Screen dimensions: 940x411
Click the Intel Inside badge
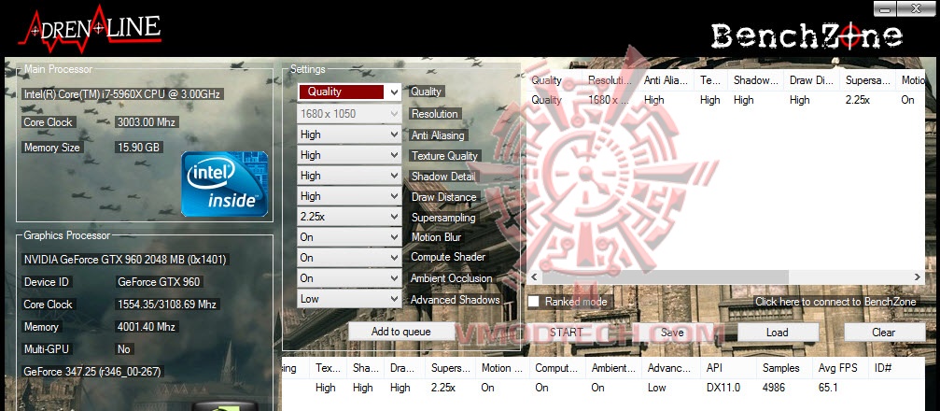point(225,184)
